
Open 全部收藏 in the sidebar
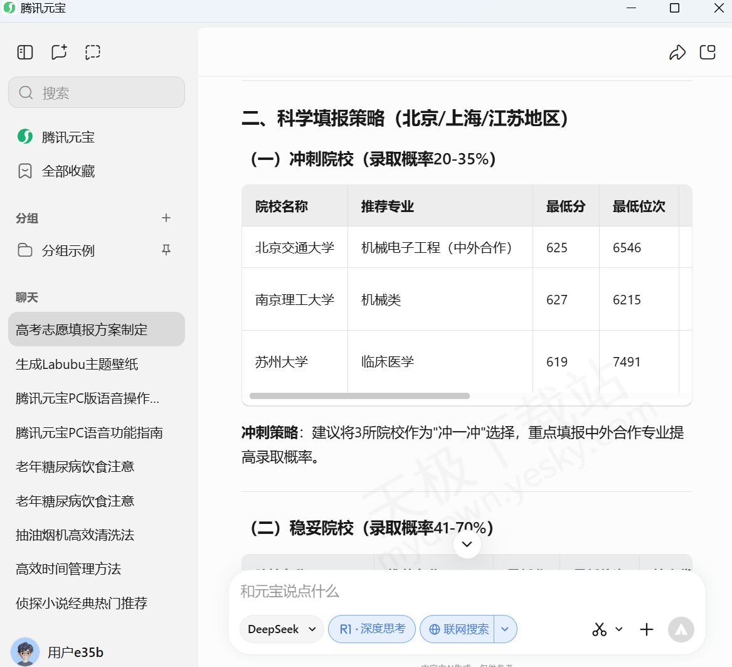(68, 171)
